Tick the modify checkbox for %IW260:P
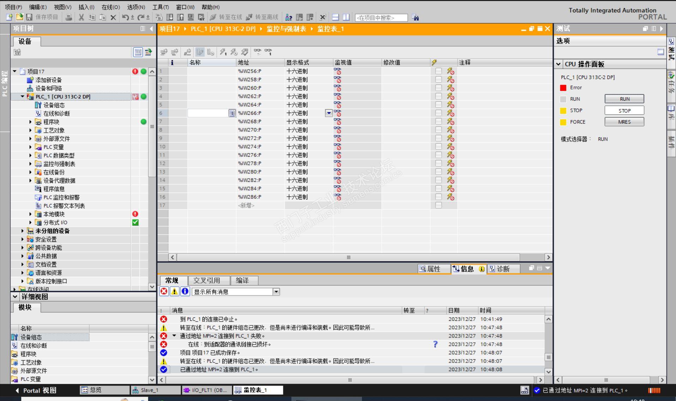This screenshot has height=401, width=676. tap(438, 88)
